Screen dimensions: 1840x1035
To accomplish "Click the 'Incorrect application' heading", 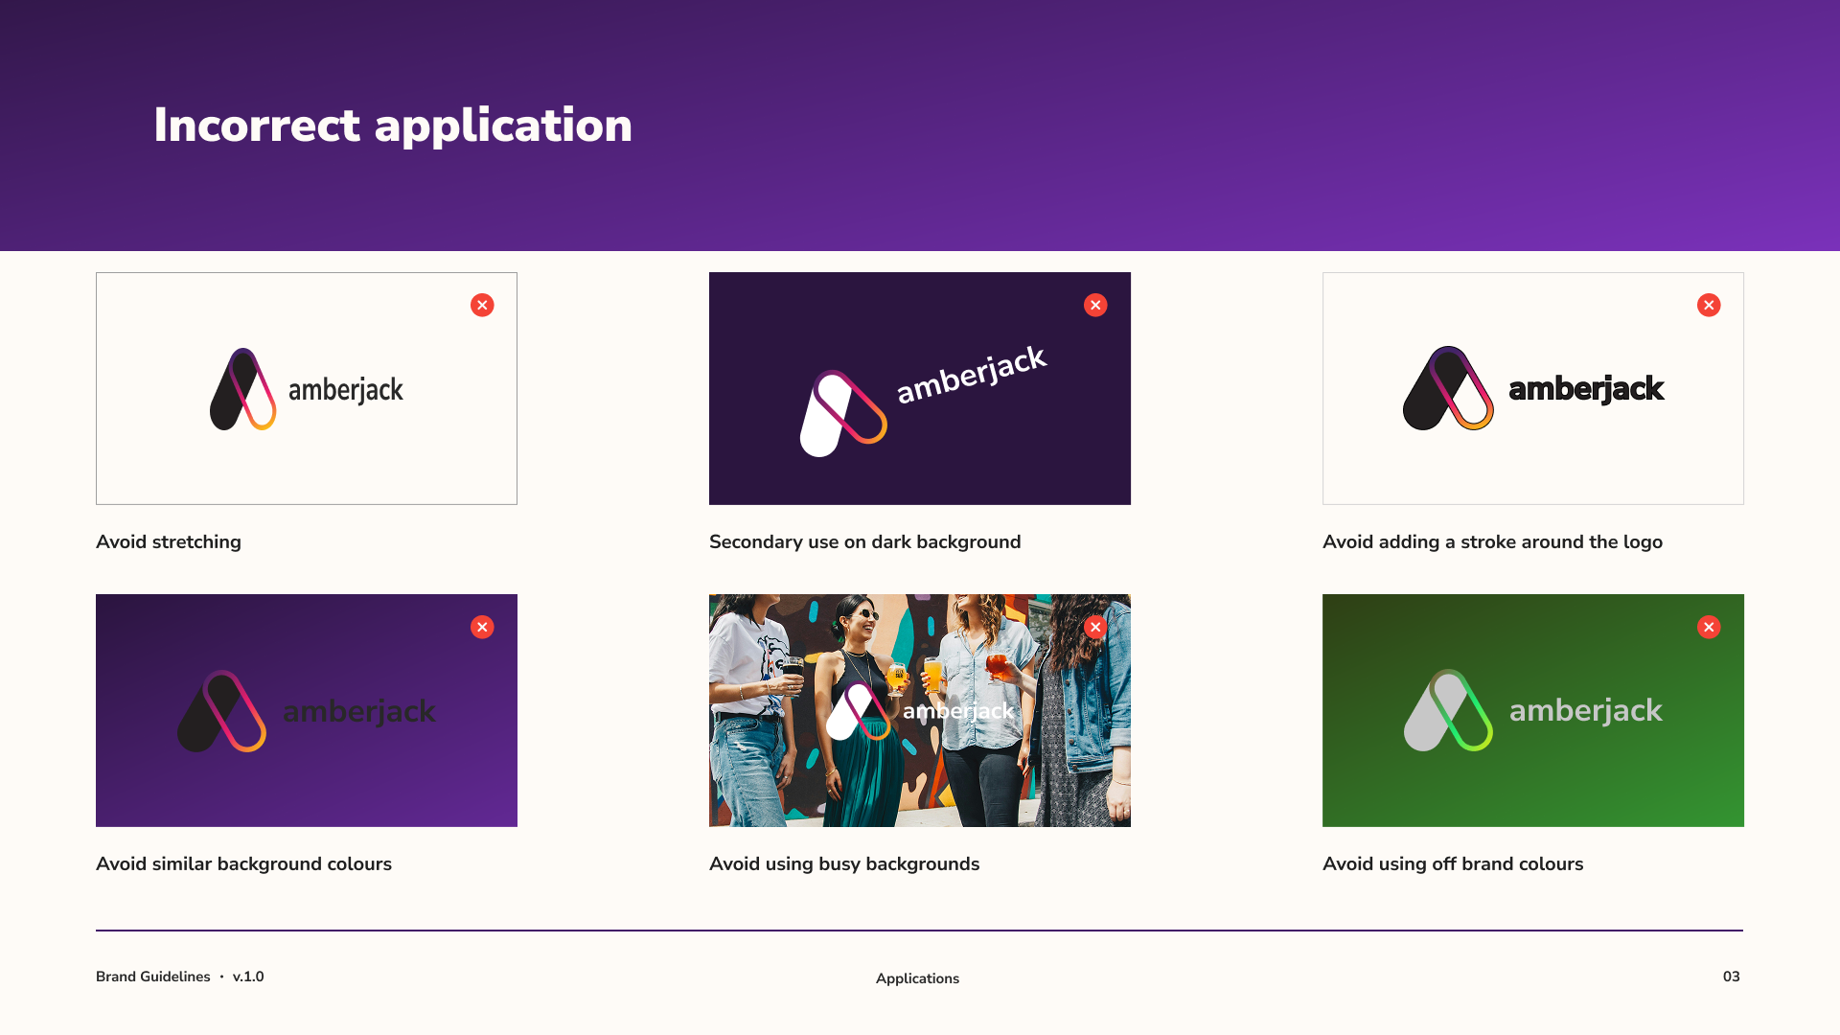I will 393,126.
